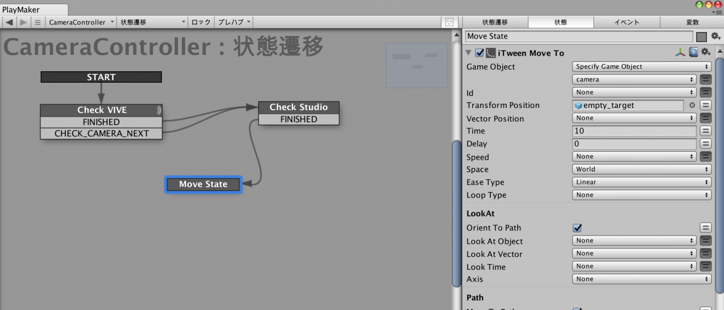Select the Move State node

203,184
